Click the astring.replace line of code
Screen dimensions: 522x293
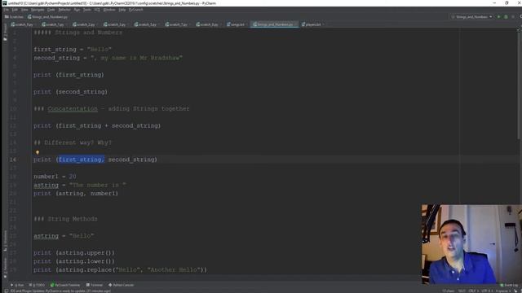[120, 269]
